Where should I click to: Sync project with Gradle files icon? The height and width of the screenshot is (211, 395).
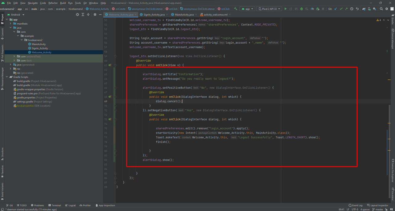(364, 9)
